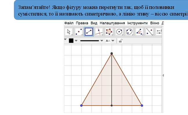Open the text size dropdown arrow
188x115 pixels.
(x=113, y=41)
